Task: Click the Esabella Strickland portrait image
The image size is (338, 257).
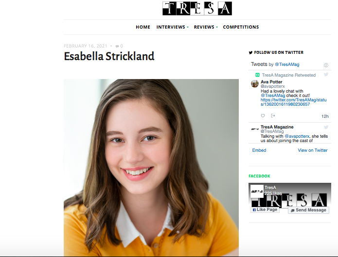Action: coord(151,168)
